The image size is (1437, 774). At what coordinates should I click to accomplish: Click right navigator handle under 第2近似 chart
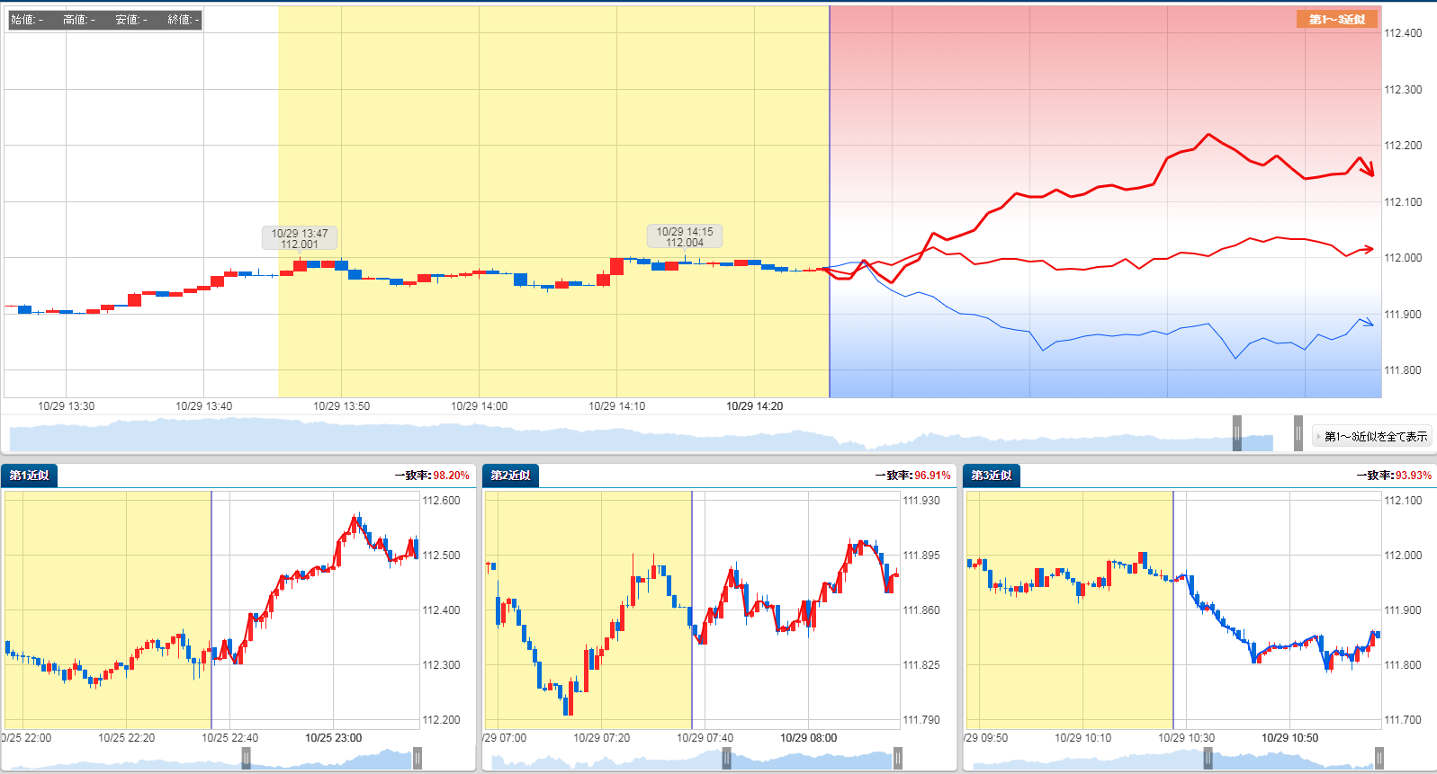[x=898, y=759]
